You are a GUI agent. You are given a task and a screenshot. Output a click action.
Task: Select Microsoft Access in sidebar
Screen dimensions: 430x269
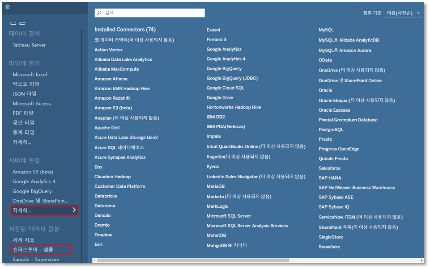pos(31,104)
